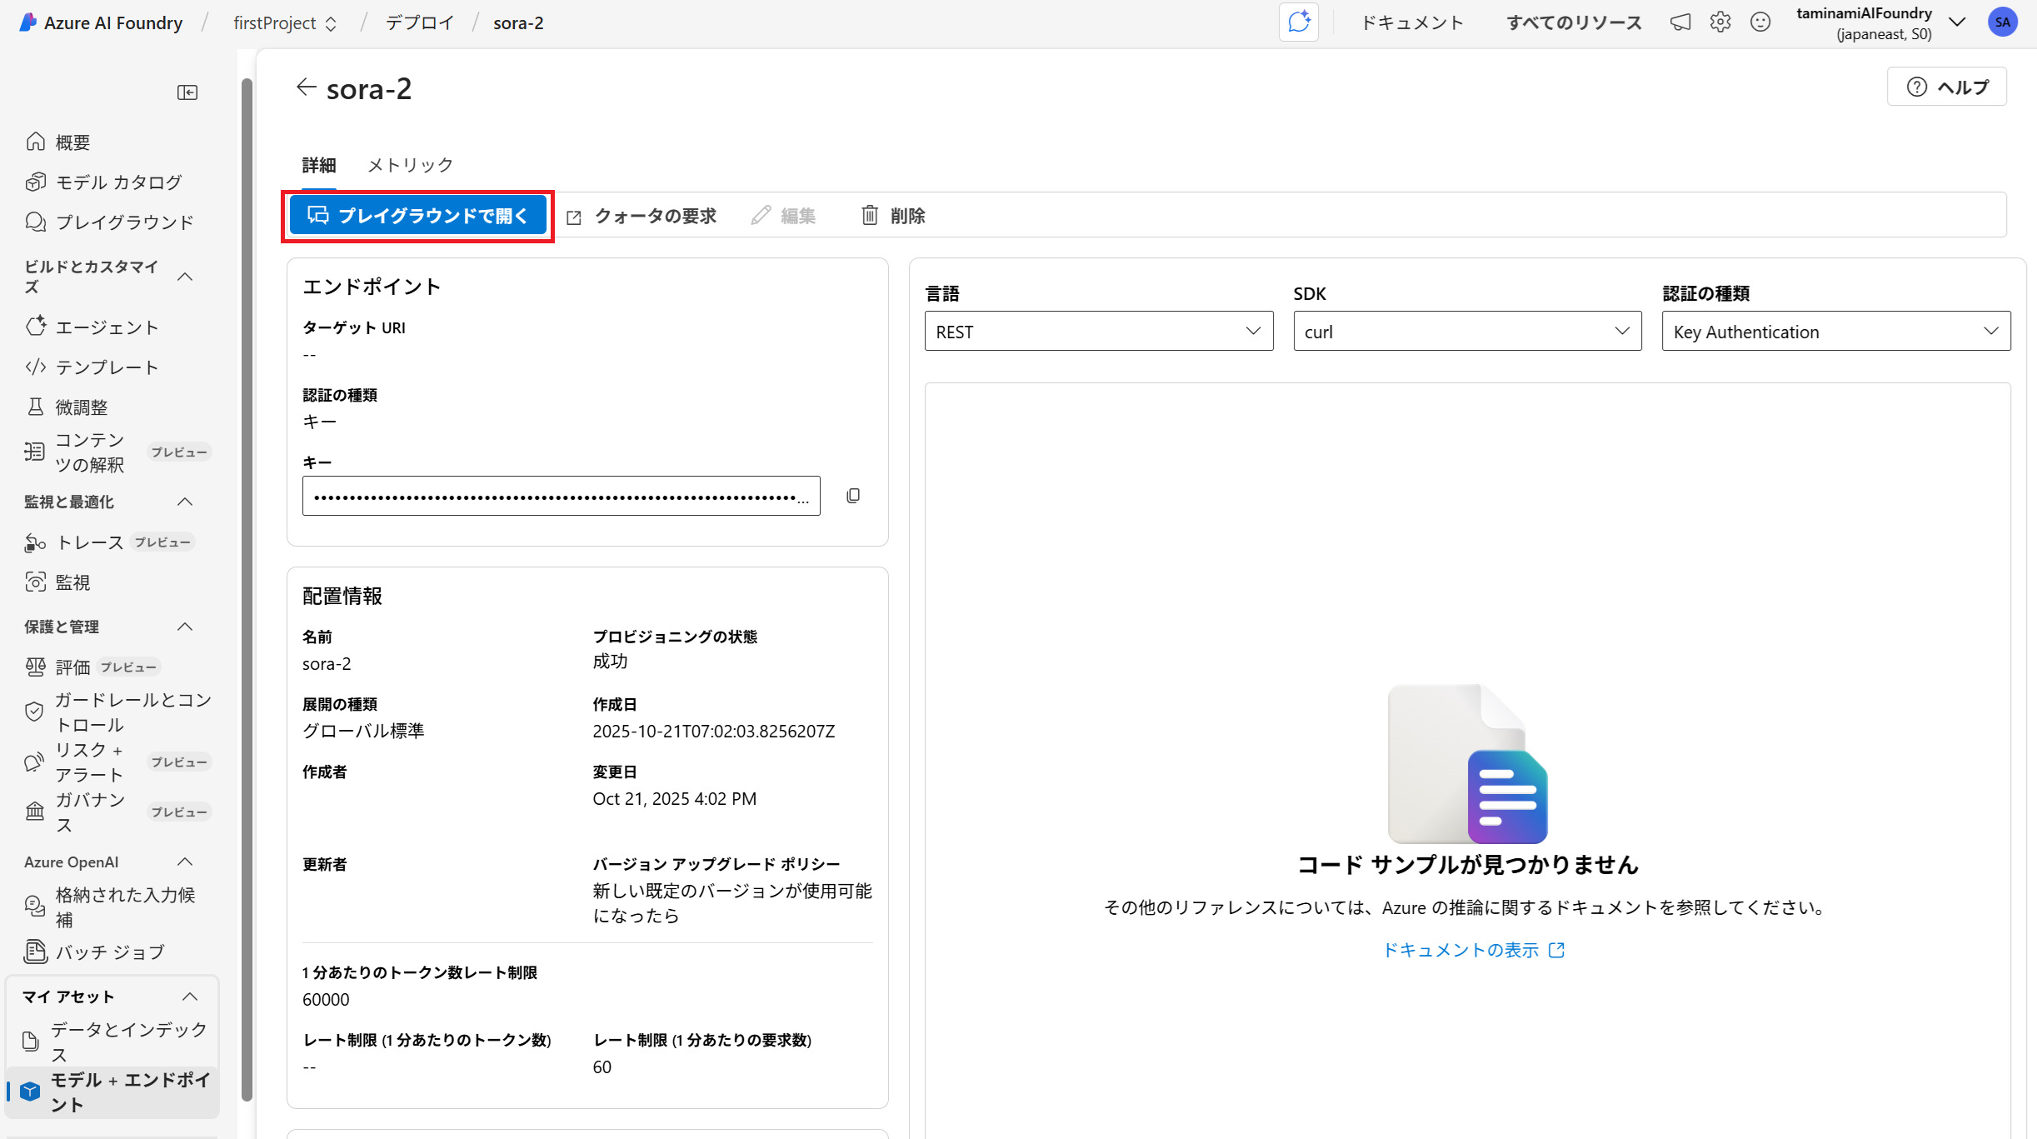Open モデル カタログ in sidebar
Screen dimensions: 2037x1139
point(118,182)
